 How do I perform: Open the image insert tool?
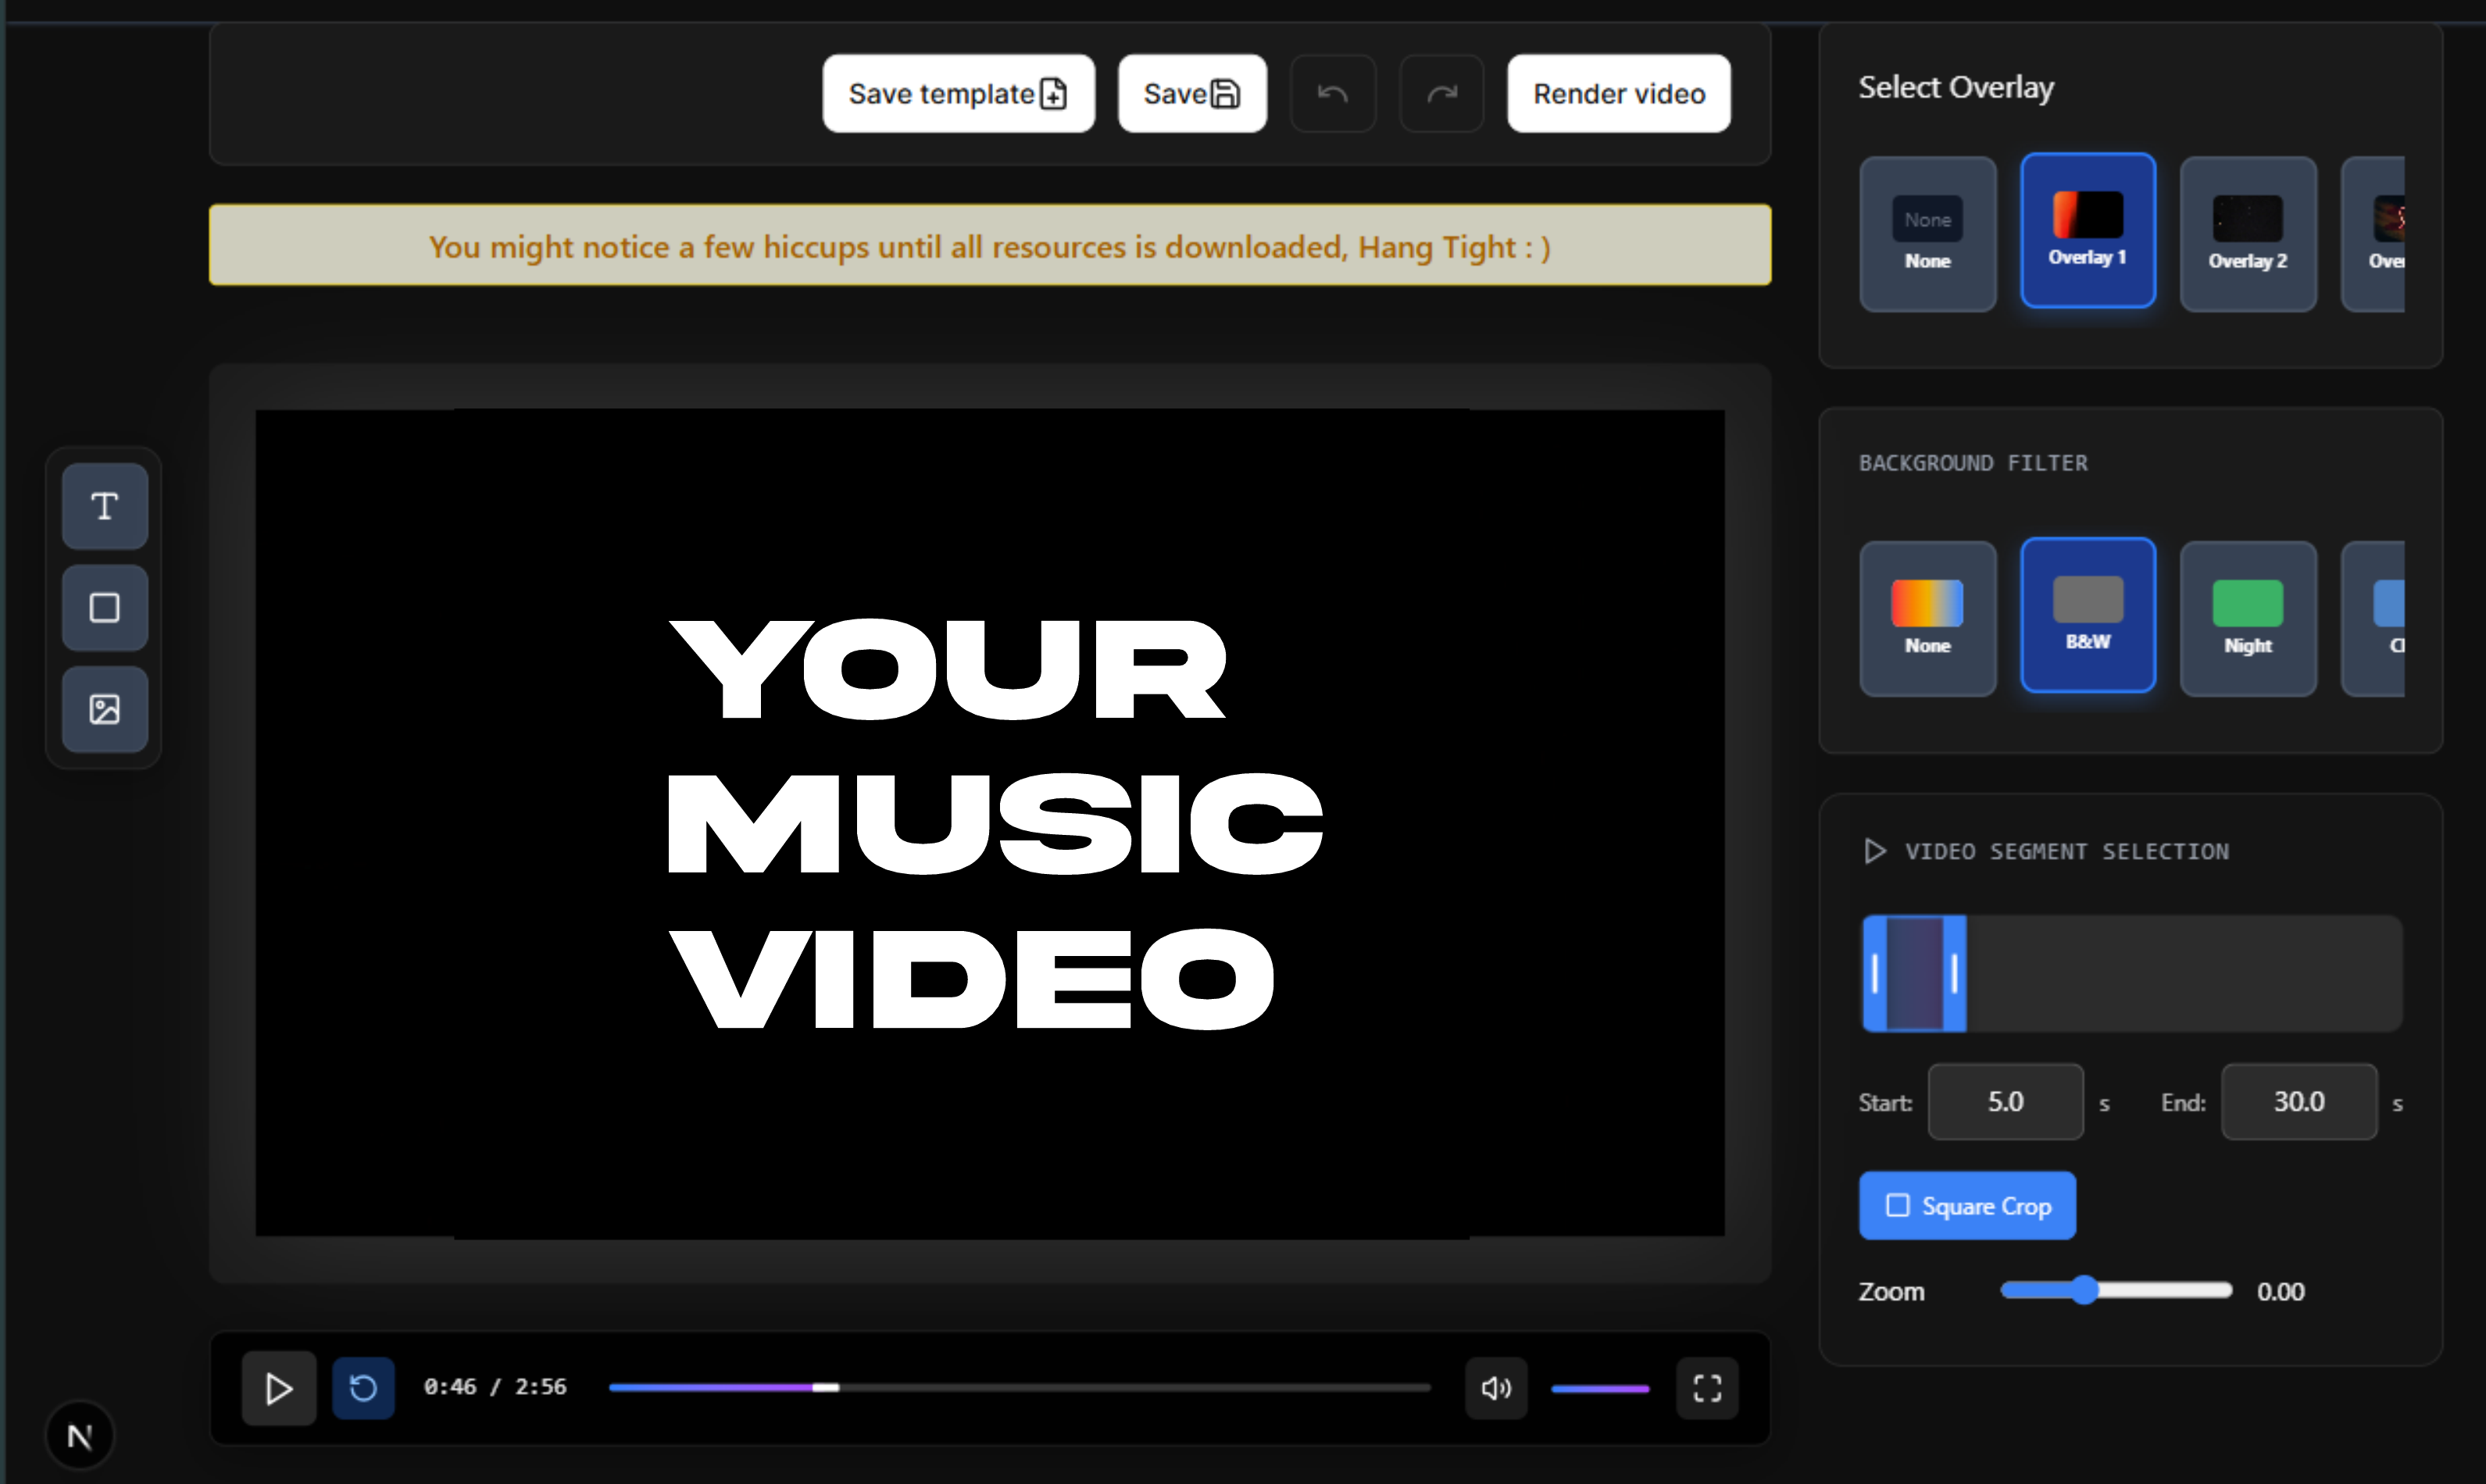click(x=105, y=709)
